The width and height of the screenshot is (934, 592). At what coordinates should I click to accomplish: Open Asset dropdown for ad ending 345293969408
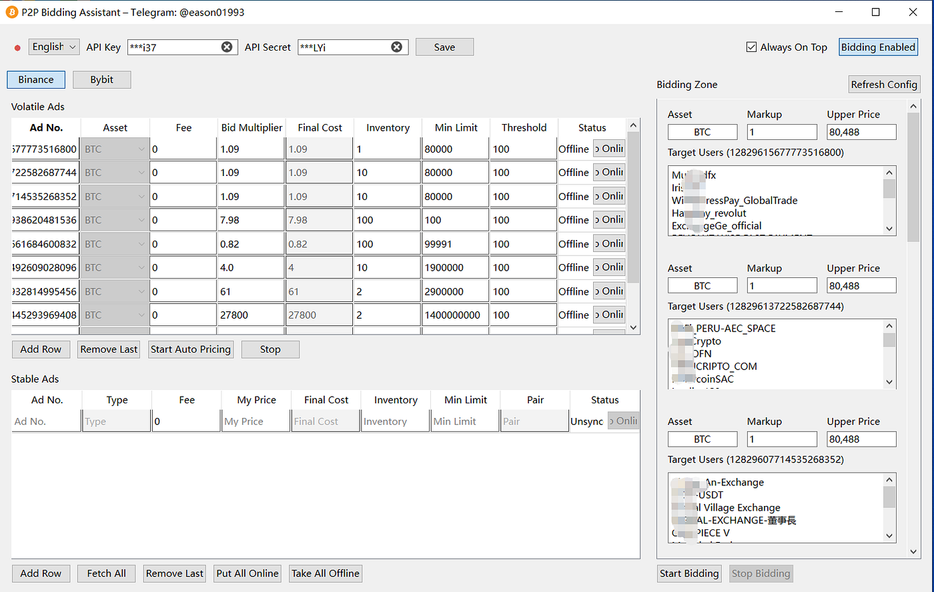(115, 315)
